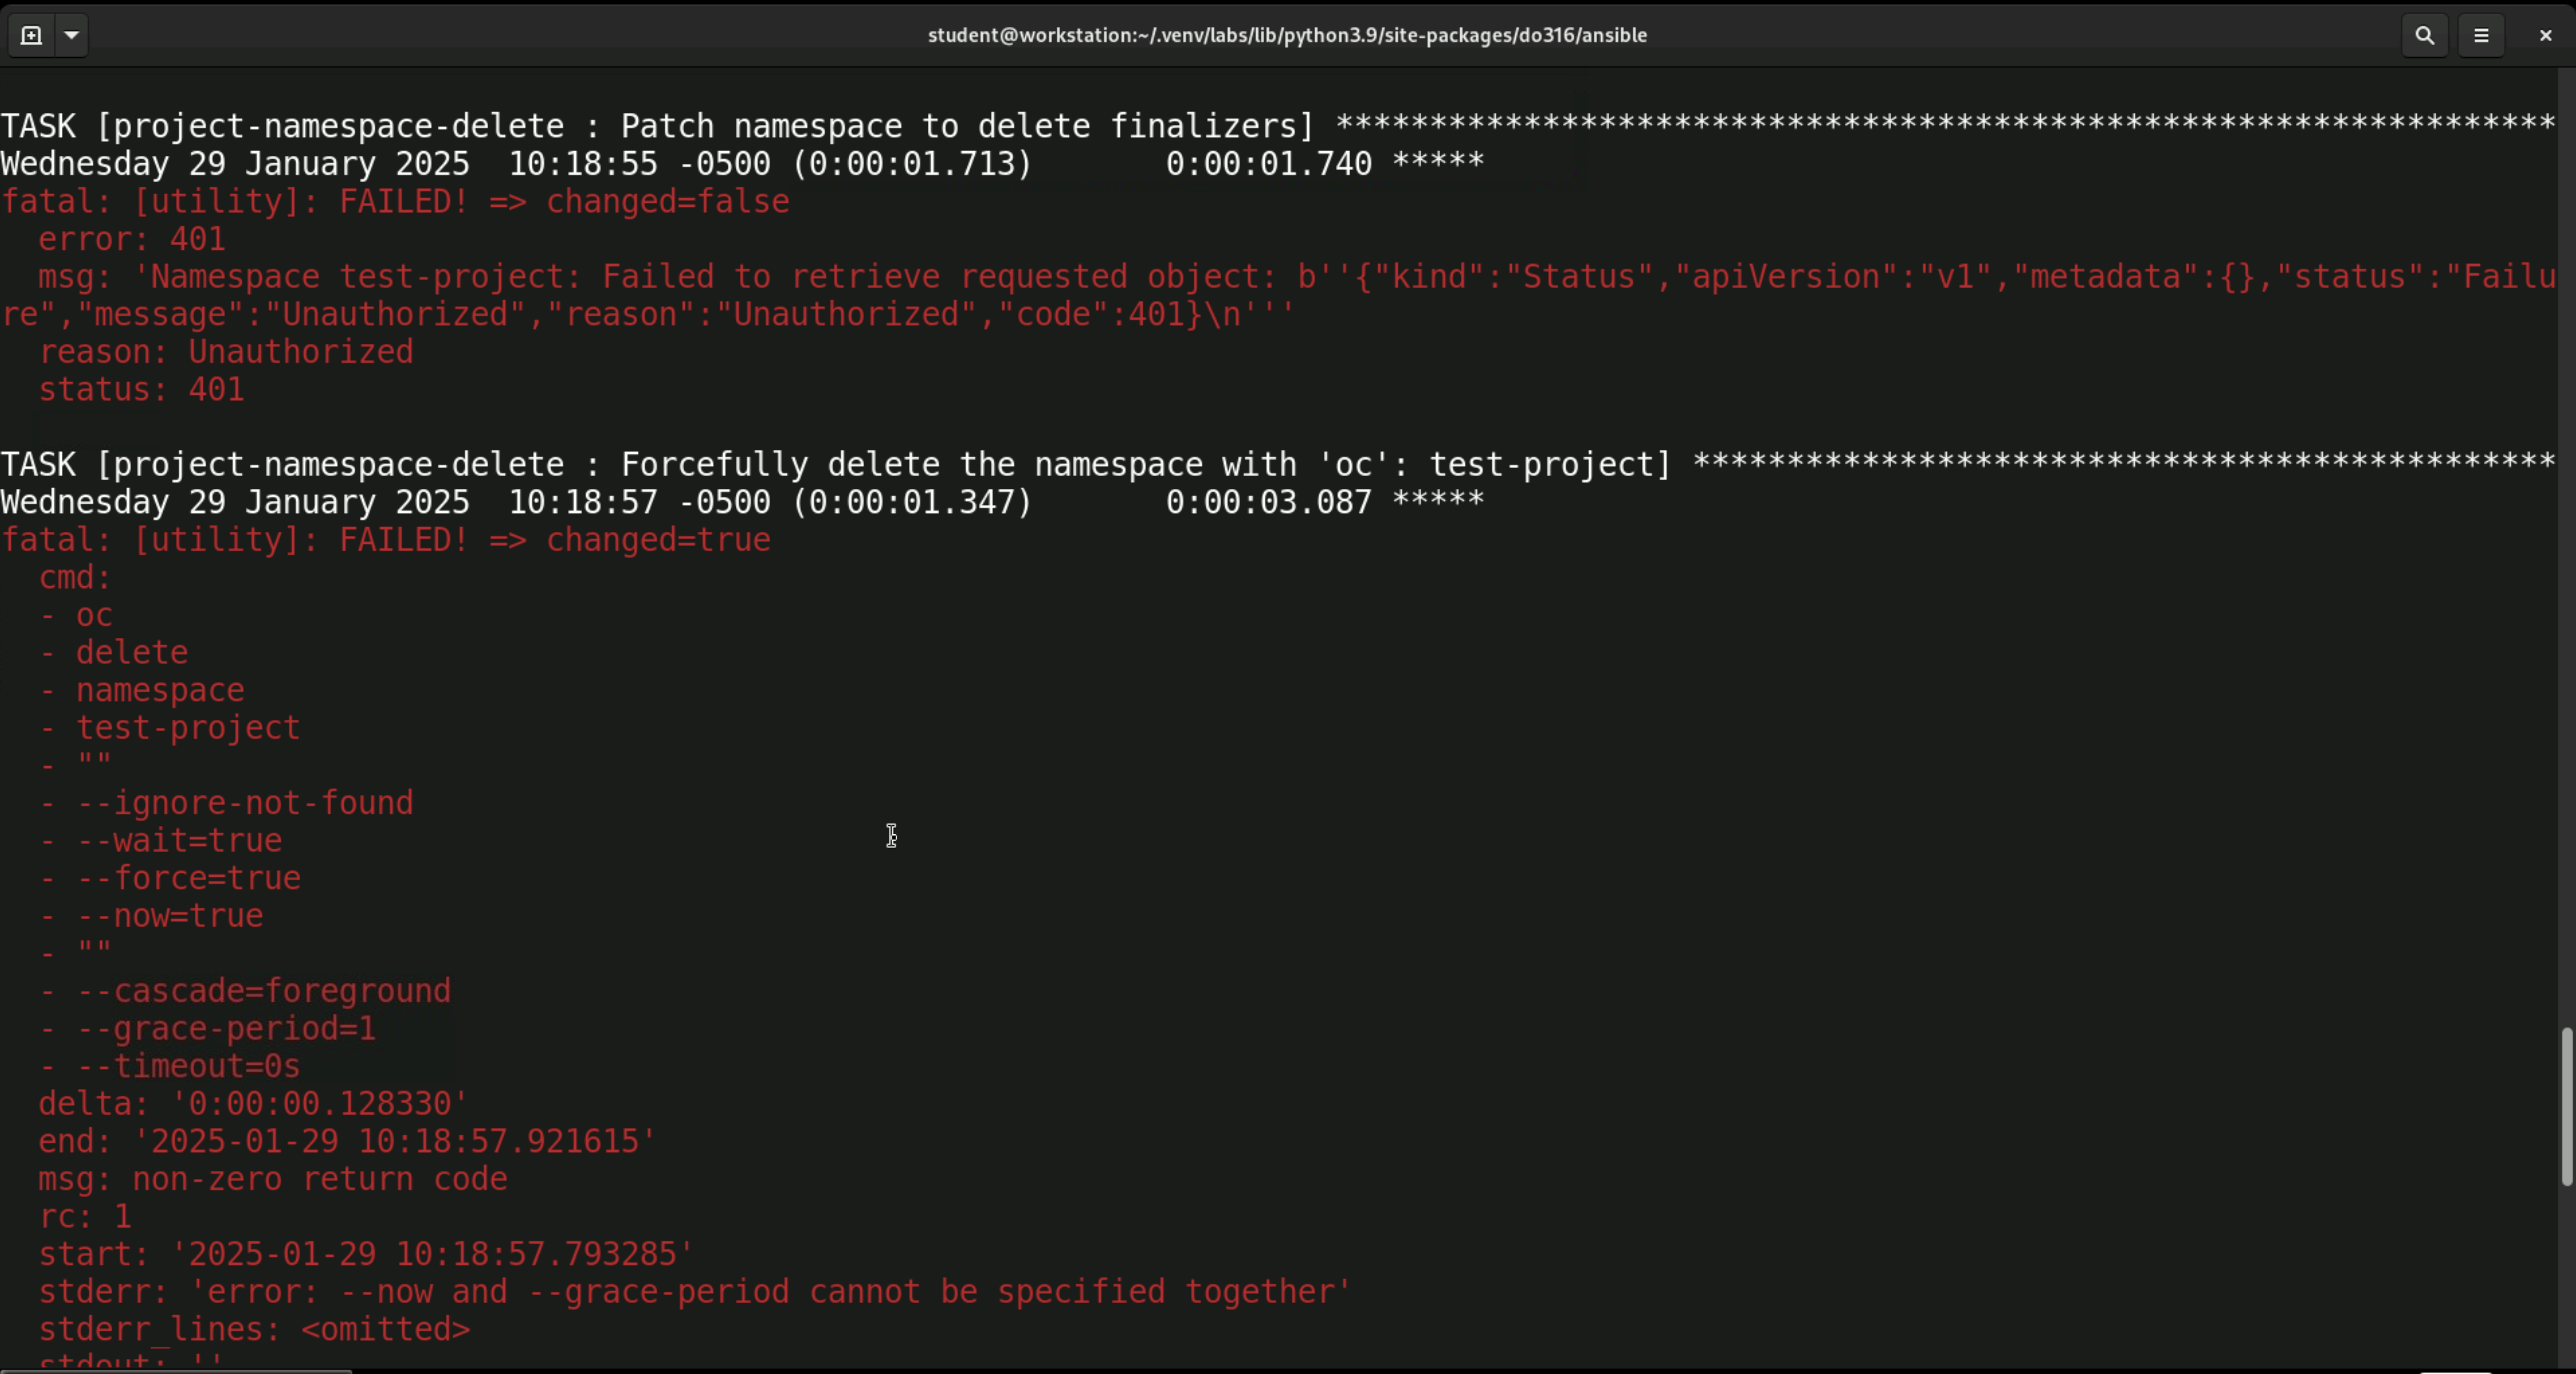Click the 'fatal: FAILED! => changed=true' line
The height and width of the screenshot is (1374, 2576).
pos(386,540)
